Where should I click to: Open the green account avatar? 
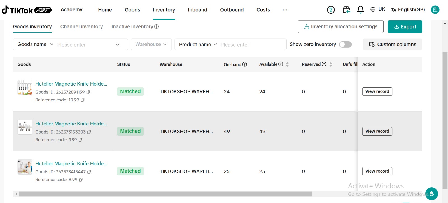435,10
